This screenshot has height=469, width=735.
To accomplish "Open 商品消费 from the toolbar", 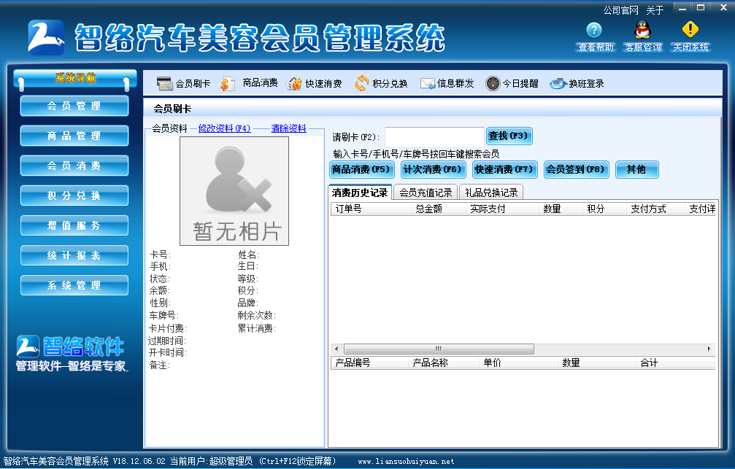I will click(228, 83).
